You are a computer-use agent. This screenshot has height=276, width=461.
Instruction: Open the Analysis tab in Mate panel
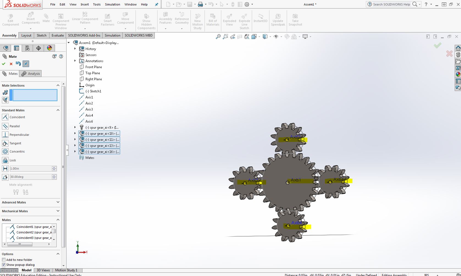[31, 74]
